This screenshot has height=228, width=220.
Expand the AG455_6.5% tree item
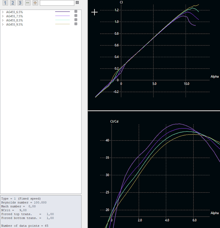(3, 12)
